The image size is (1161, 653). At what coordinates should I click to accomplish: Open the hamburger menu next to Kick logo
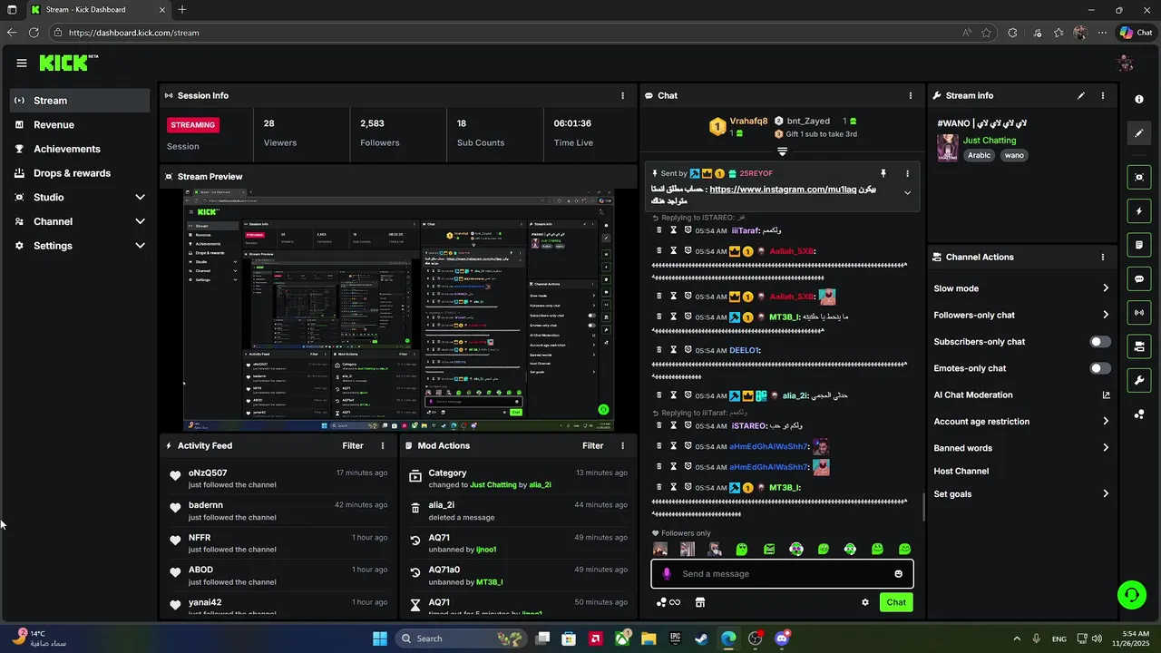point(22,63)
